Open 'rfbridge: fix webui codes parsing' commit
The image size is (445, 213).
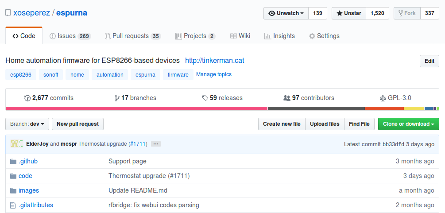pyautogui.click(x=154, y=205)
